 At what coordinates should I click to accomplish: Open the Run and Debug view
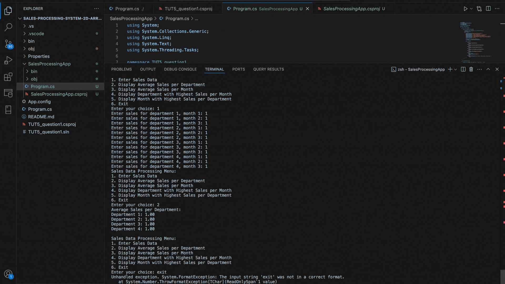pos(8,60)
